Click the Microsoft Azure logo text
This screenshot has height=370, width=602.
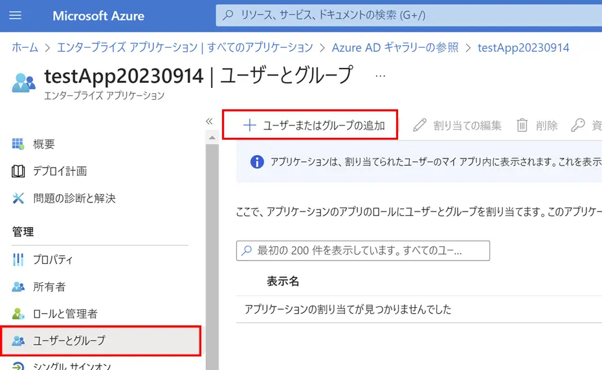[98, 16]
